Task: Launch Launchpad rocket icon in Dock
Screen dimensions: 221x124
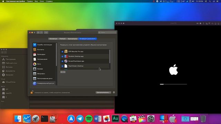Action: [36, 118]
